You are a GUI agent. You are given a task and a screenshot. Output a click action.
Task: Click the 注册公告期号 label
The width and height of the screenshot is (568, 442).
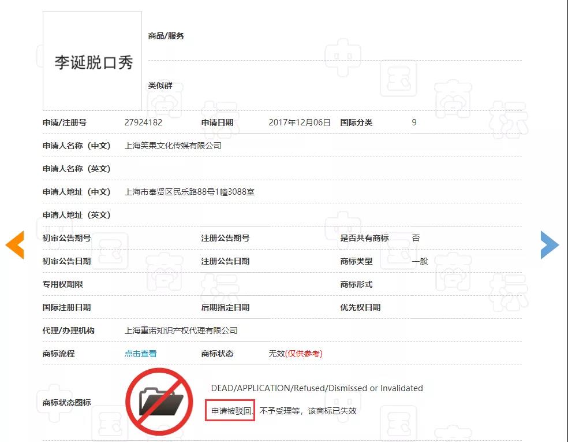[225, 238]
